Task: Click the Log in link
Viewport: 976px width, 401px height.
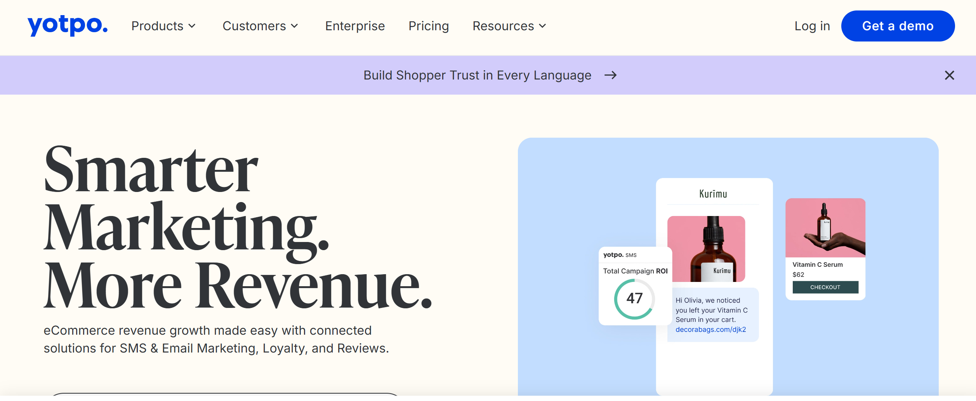Action: tap(812, 26)
